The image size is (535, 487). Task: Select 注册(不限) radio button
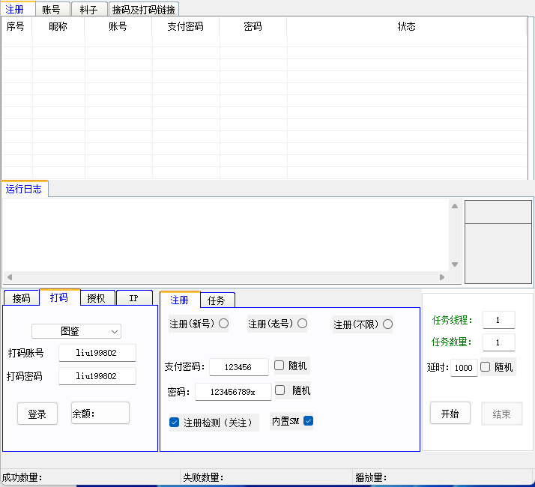coord(387,324)
